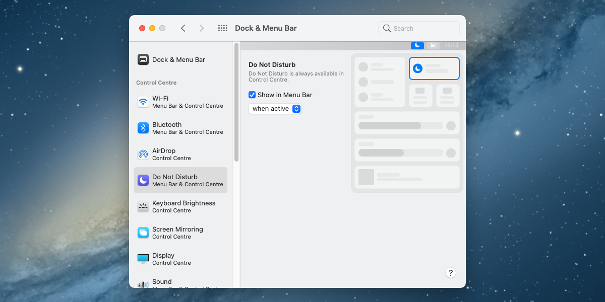This screenshot has width=605, height=302.
Task: Select Display in the sidebar list
Action: pos(180,259)
